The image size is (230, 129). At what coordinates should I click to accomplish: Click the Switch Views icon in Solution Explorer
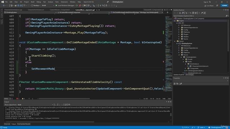coord(183,13)
